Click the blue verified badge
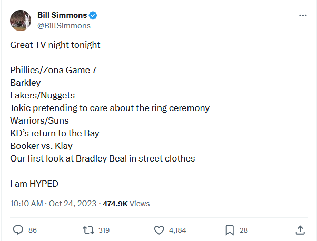 tap(93, 16)
